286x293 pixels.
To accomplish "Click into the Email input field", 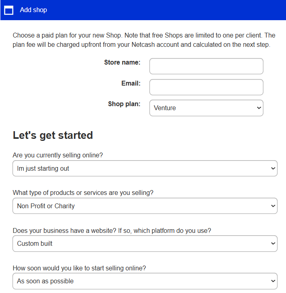I will click(x=206, y=87).
